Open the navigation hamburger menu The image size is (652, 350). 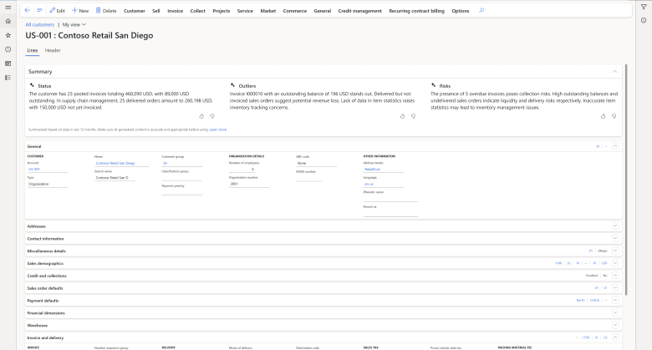[8, 8]
